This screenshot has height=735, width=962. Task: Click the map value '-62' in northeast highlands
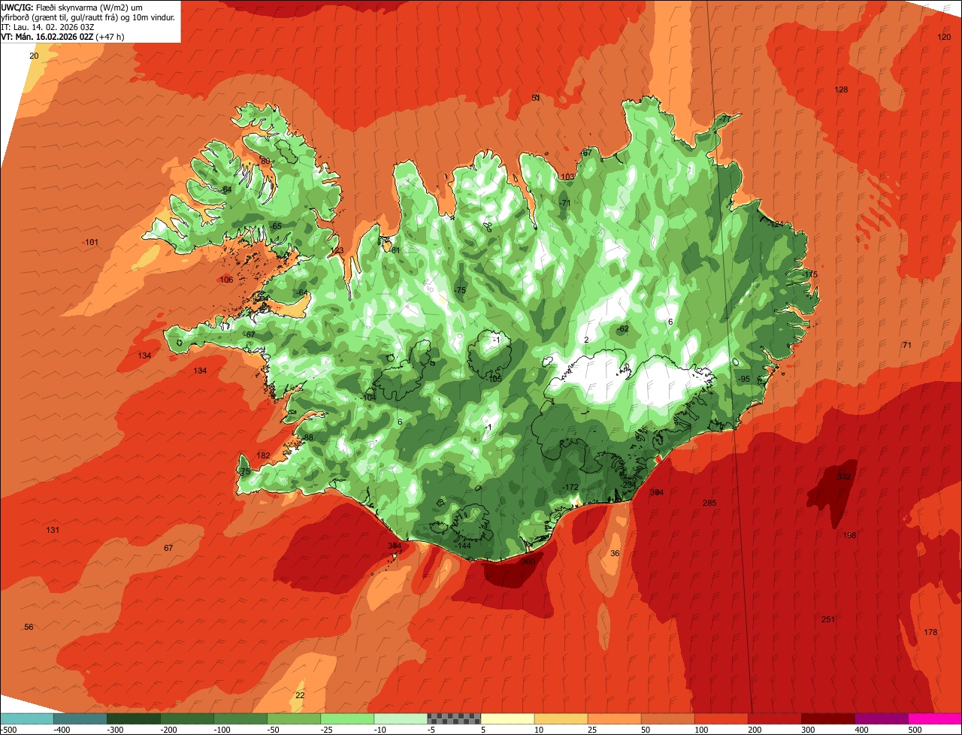click(x=622, y=328)
